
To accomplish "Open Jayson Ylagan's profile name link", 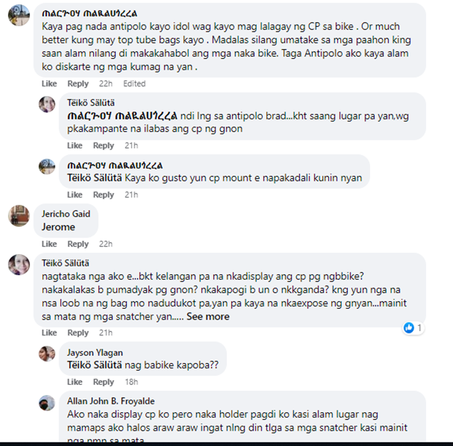I will (x=95, y=352).
